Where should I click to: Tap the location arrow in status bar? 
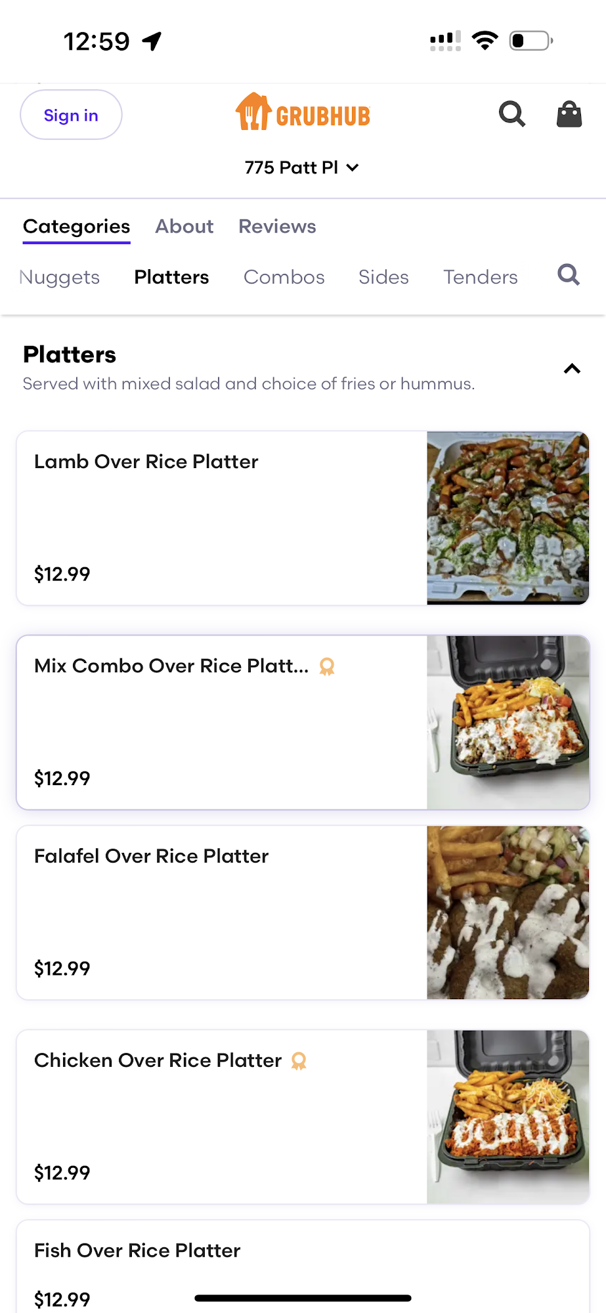(x=152, y=41)
